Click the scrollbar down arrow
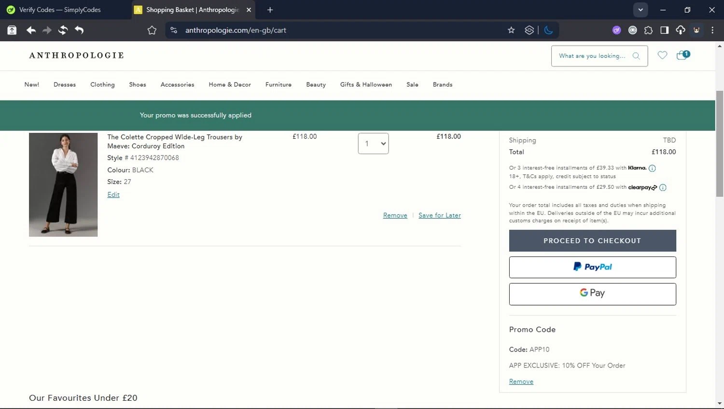The width and height of the screenshot is (724, 409). pos(720,403)
